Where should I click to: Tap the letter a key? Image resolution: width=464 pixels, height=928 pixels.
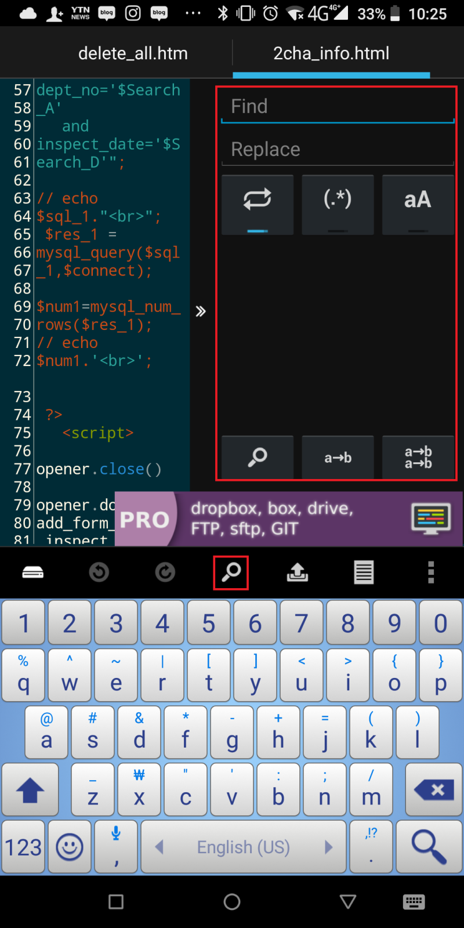pyautogui.click(x=46, y=733)
